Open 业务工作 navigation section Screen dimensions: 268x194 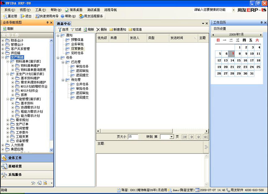coord(27,158)
